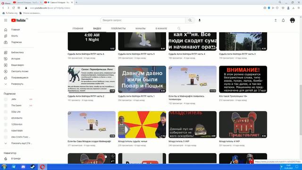Open the Opera tab search magnifier

click(x=280, y=2)
